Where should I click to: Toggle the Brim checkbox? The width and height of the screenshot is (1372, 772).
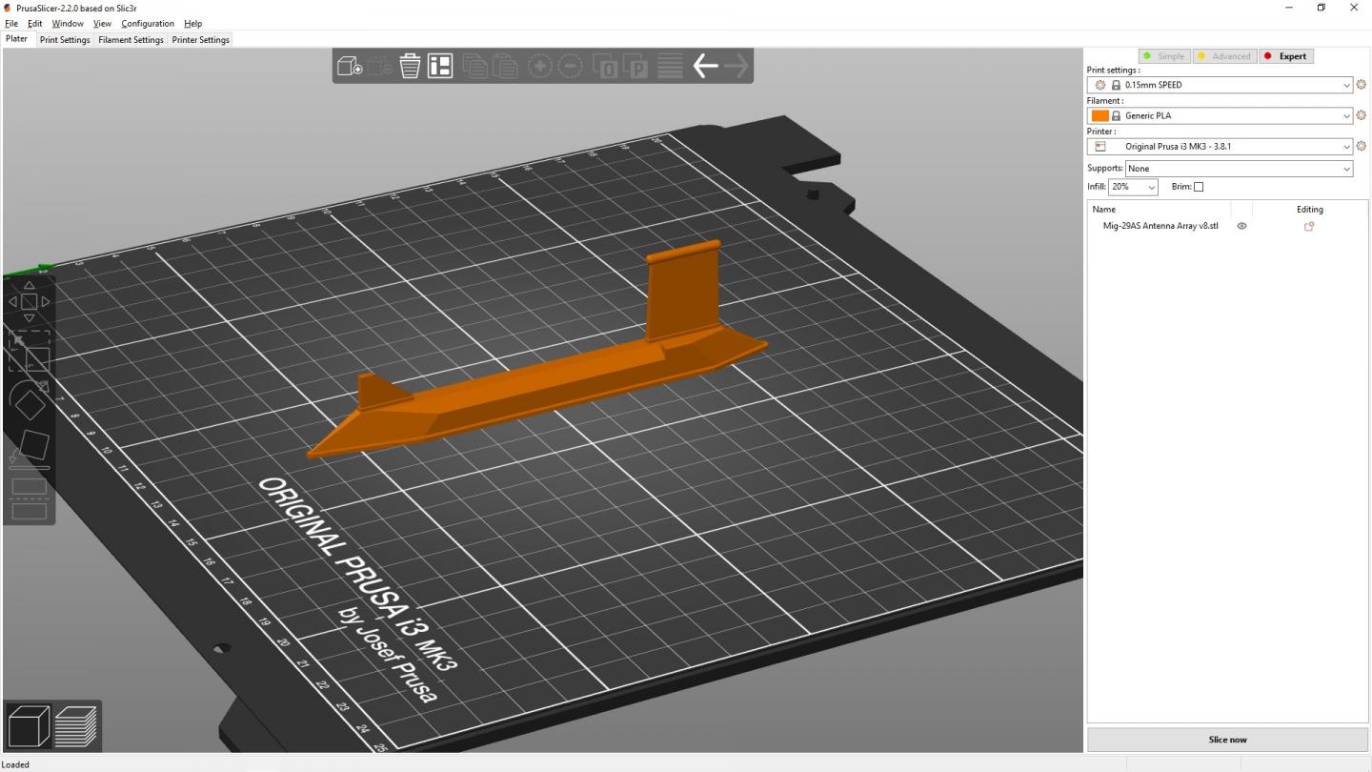[x=1199, y=187]
